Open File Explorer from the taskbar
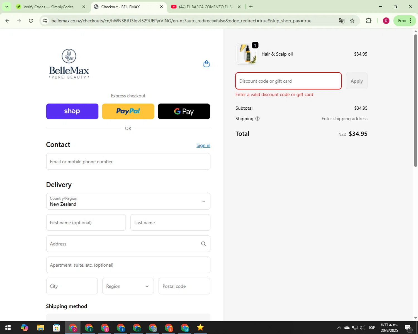This screenshot has width=418, height=334. [x=40, y=328]
